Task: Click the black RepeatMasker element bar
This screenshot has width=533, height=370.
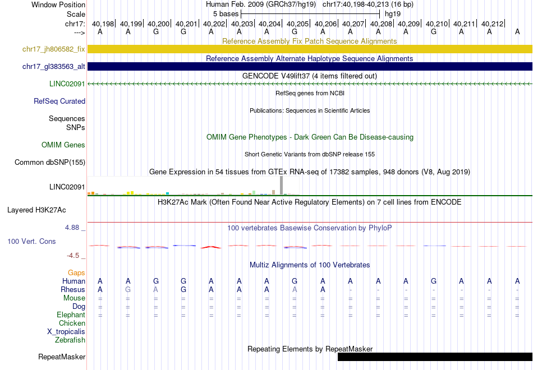Action: 435,357
